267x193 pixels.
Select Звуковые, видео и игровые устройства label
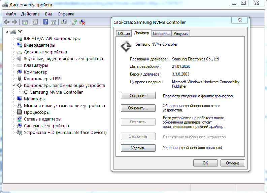[x=63, y=58]
